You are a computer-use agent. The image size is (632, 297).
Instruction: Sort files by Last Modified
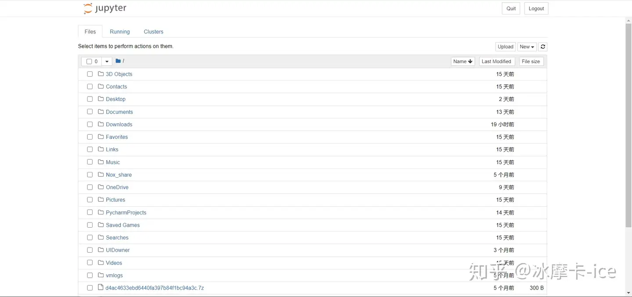pyautogui.click(x=496, y=61)
